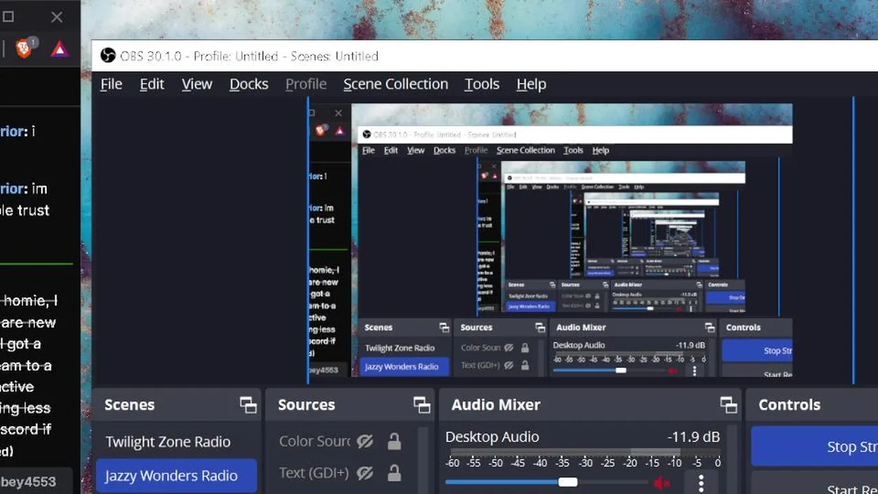Viewport: 878px width, 494px height.
Task: Pop out the Scenes dock panel
Action: pos(248,405)
